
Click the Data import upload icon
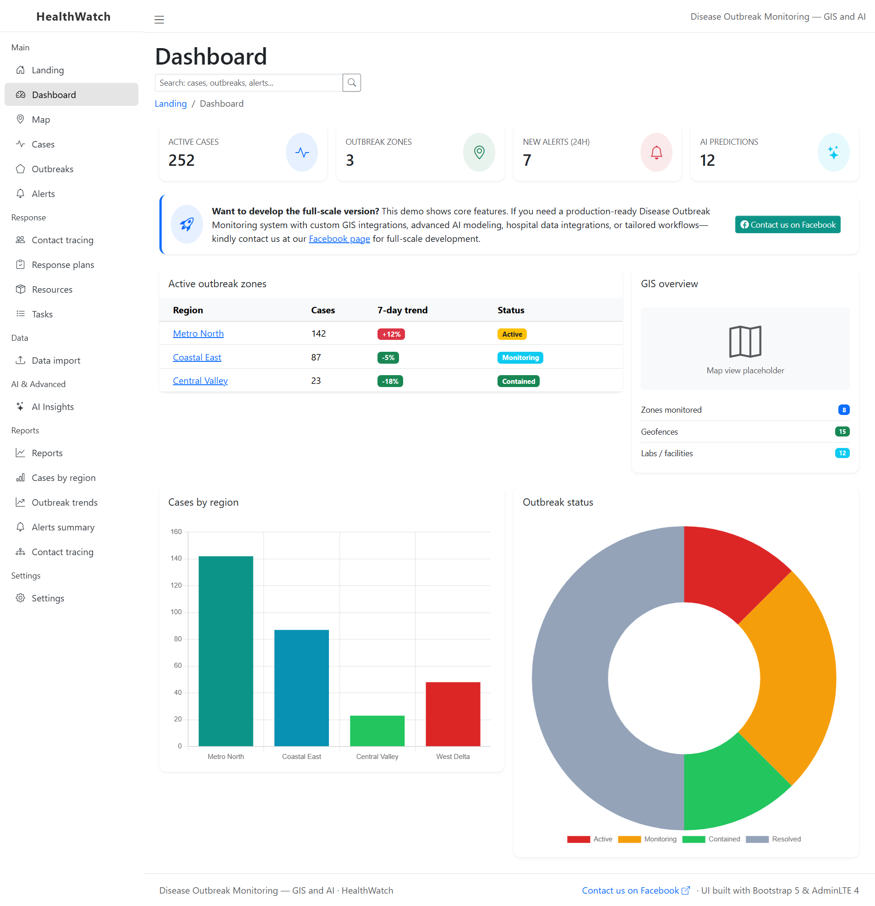(20, 360)
